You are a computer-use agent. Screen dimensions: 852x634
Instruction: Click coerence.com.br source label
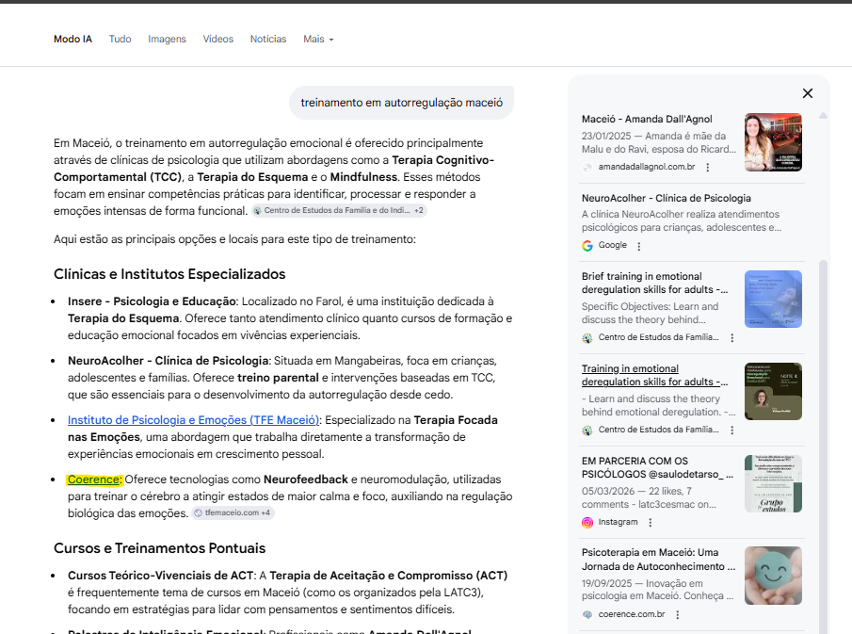(632, 614)
